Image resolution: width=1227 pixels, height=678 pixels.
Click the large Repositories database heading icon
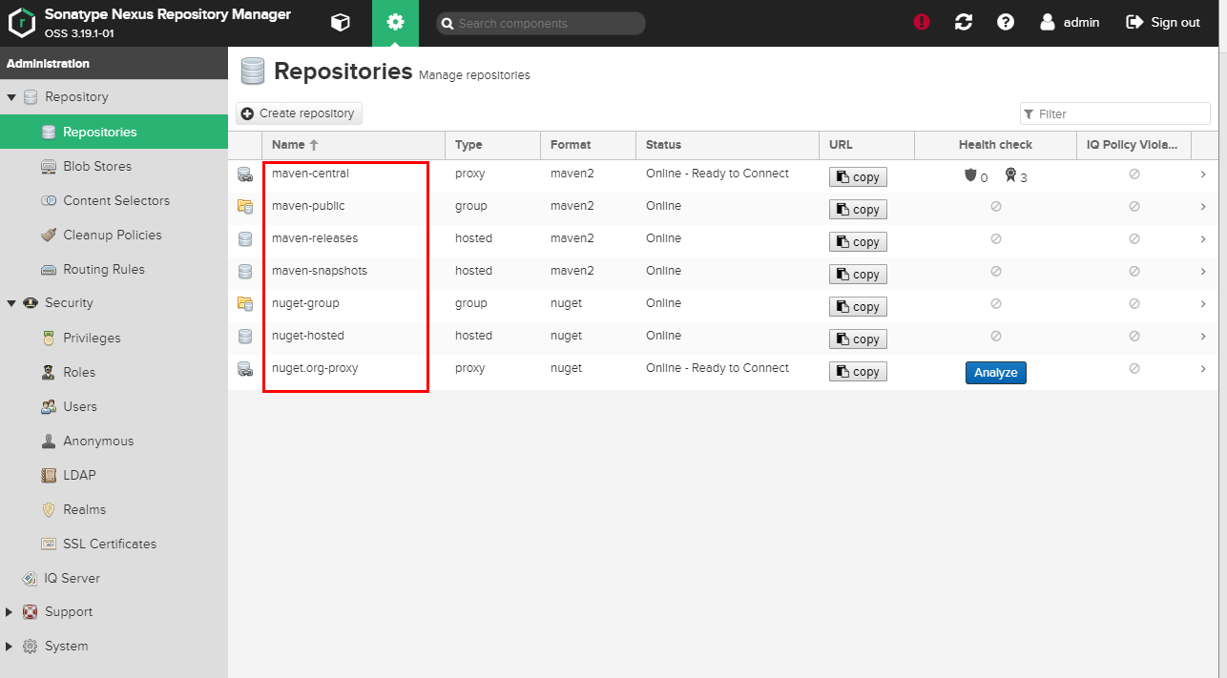(253, 72)
